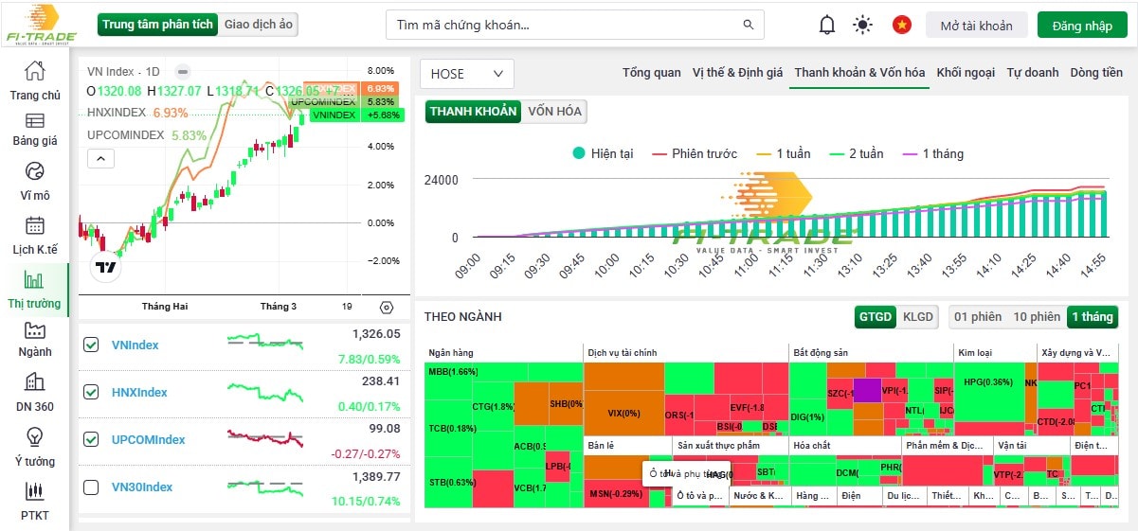Viewport: 1138px width, 531px height.
Task: Open chart settings gear icon
Action: [x=386, y=308]
